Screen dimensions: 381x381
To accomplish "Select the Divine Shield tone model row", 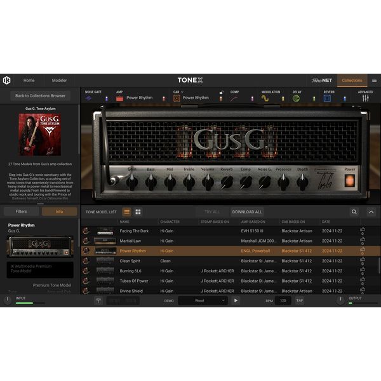I will point(231,291).
